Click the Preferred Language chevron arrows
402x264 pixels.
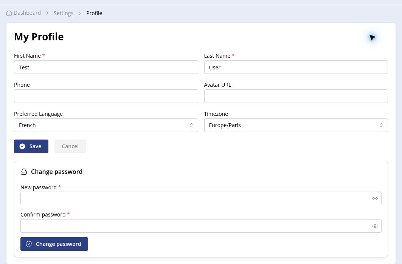point(191,125)
